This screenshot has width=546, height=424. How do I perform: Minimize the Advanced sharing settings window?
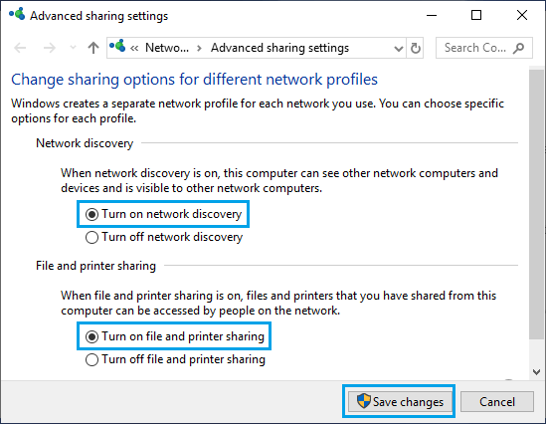[432, 15]
